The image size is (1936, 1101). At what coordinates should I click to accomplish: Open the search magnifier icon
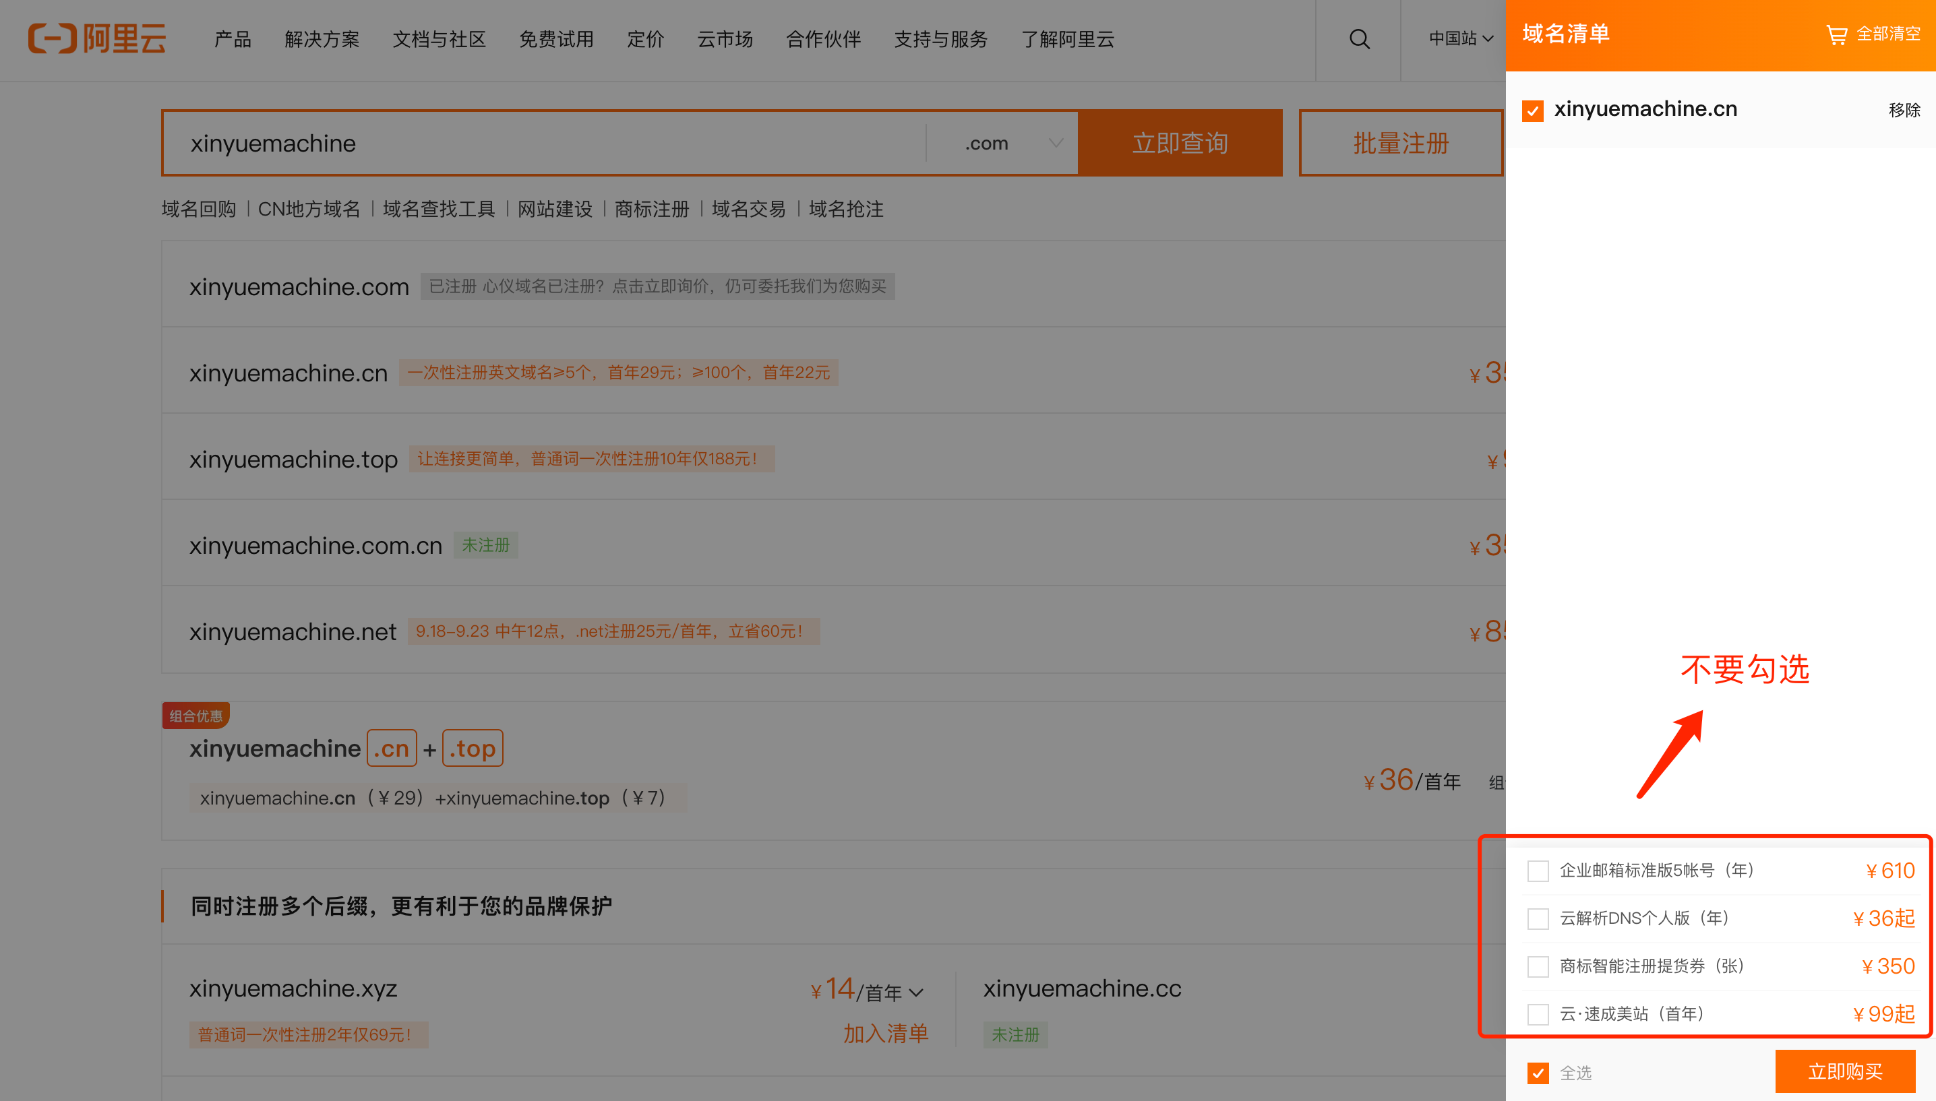[1359, 38]
